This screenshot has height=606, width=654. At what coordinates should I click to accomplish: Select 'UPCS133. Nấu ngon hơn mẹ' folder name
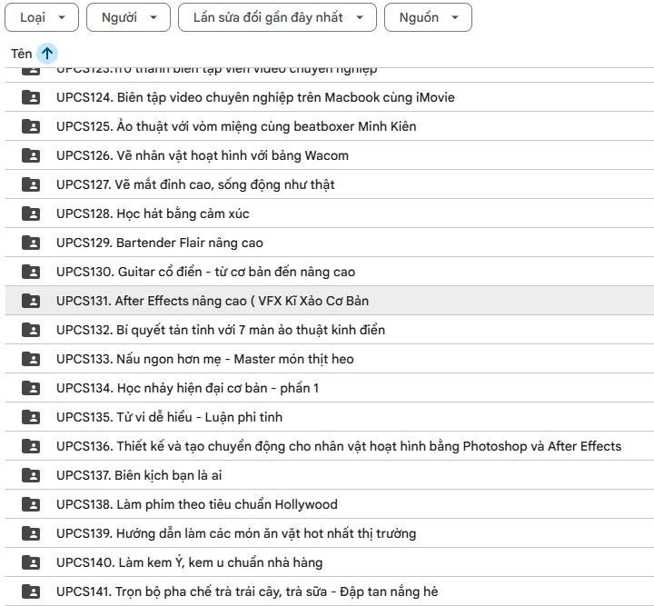pyautogui.click(x=204, y=359)
